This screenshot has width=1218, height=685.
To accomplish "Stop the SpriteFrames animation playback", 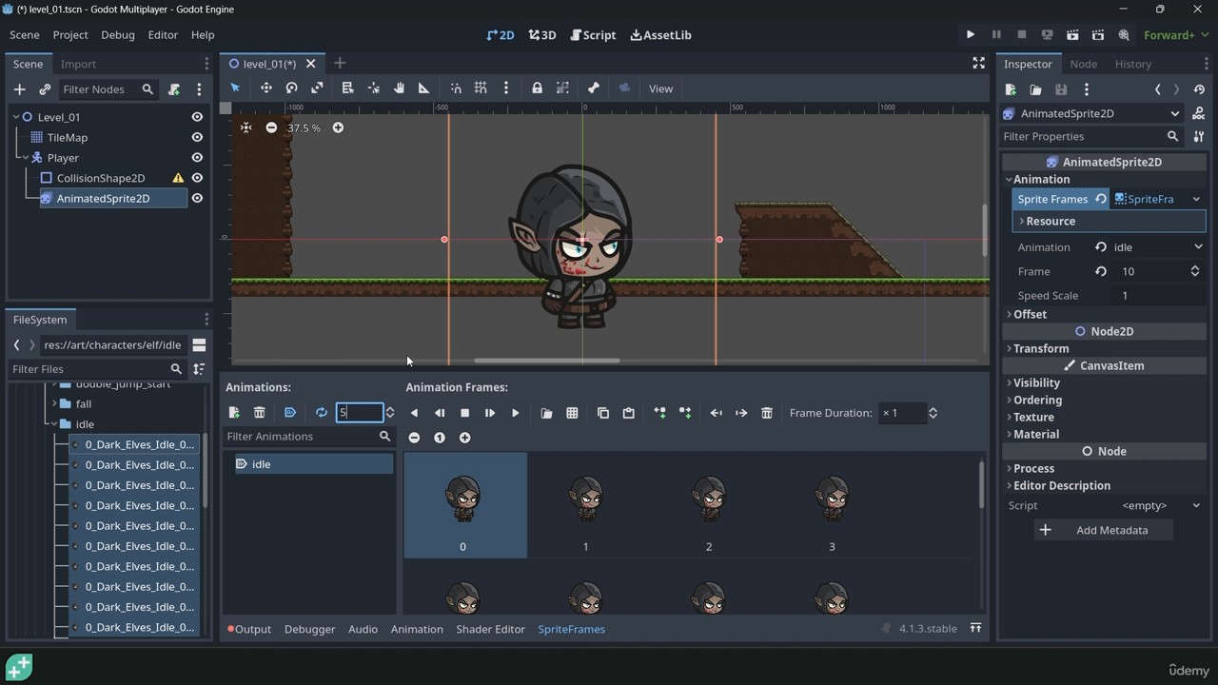I will point(464,413).
